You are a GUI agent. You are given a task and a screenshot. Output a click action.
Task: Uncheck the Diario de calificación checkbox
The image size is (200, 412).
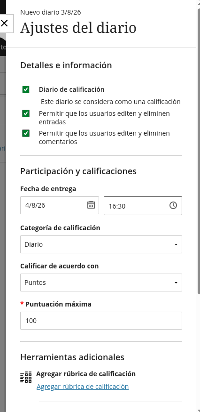click(26, 89)
